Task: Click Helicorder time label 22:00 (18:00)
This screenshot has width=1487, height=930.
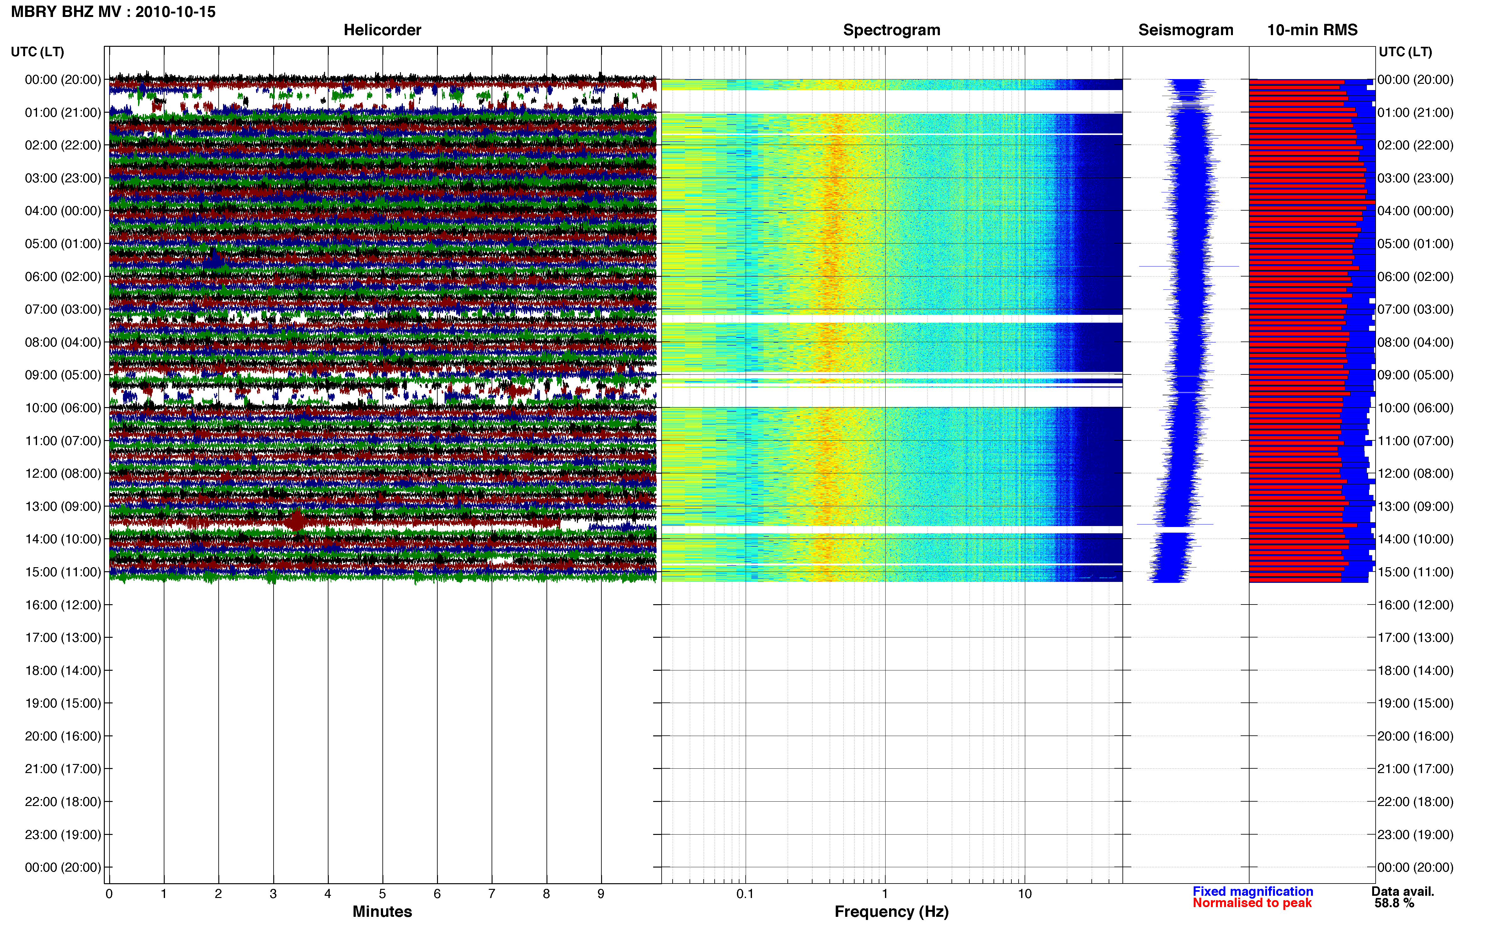Action: (x=63, y=801)
